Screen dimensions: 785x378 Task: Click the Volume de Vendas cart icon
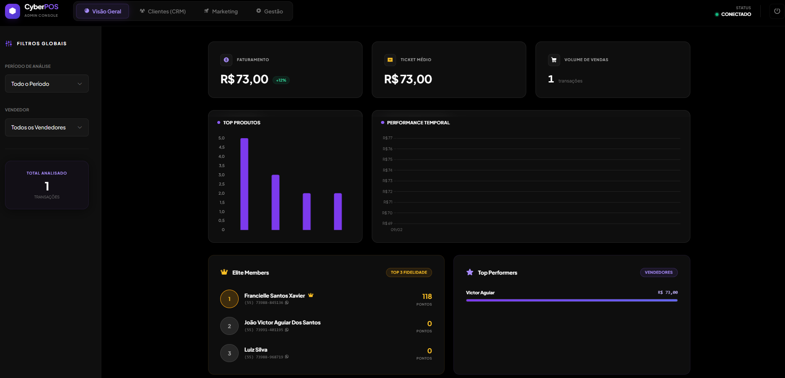[x=553, y=60]
